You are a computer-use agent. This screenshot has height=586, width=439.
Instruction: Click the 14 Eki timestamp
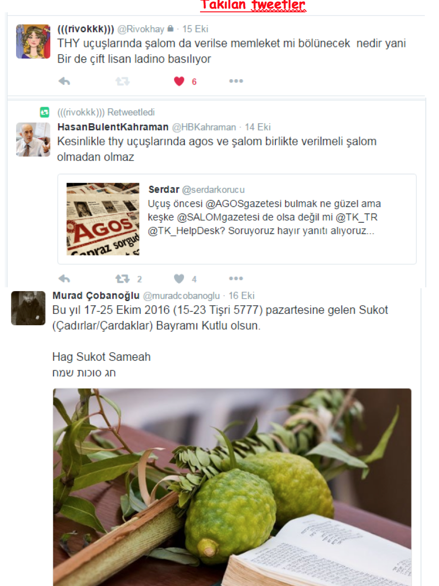click(x=257, y=127)
